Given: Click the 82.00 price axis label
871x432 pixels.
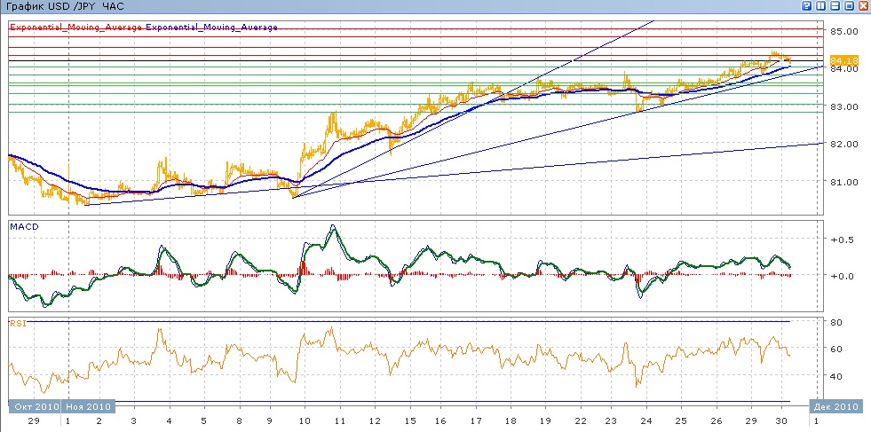Looking at the screenshot, I should (x=843, y=145).
